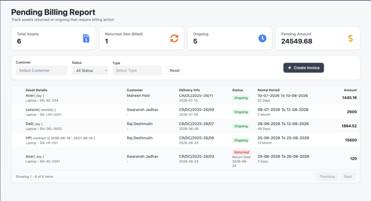This screenshot has width=371, height=201.
Task: Click the Amount column header
Action: pos(350,90)
